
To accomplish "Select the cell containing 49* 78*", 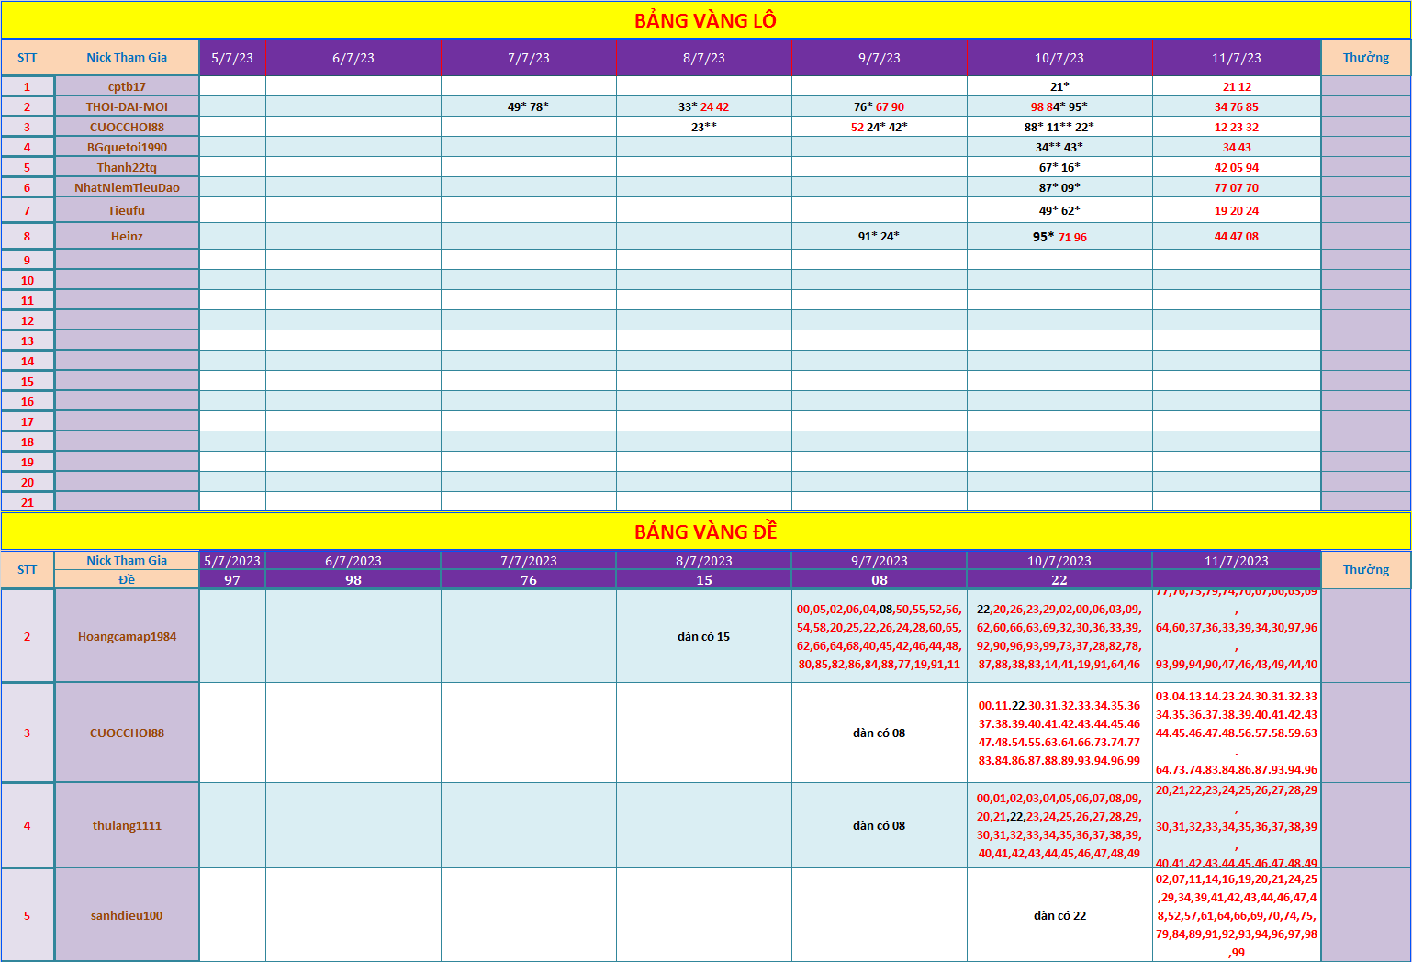I will (x=528, y=106).
